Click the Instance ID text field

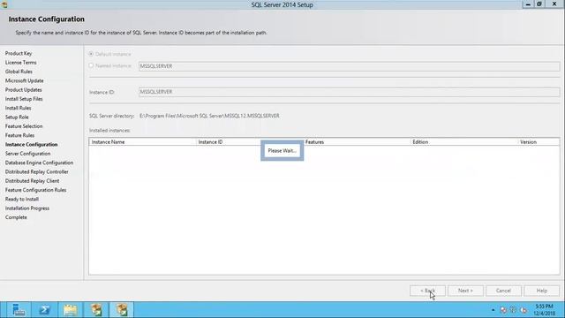pos(349,92)
